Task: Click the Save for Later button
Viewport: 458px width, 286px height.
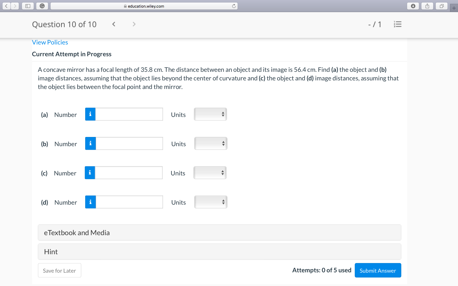Action: point(59,270)
